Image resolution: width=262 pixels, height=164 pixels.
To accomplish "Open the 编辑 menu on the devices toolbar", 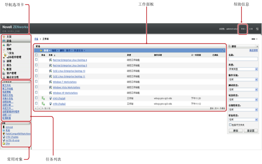I will [55, 51].
